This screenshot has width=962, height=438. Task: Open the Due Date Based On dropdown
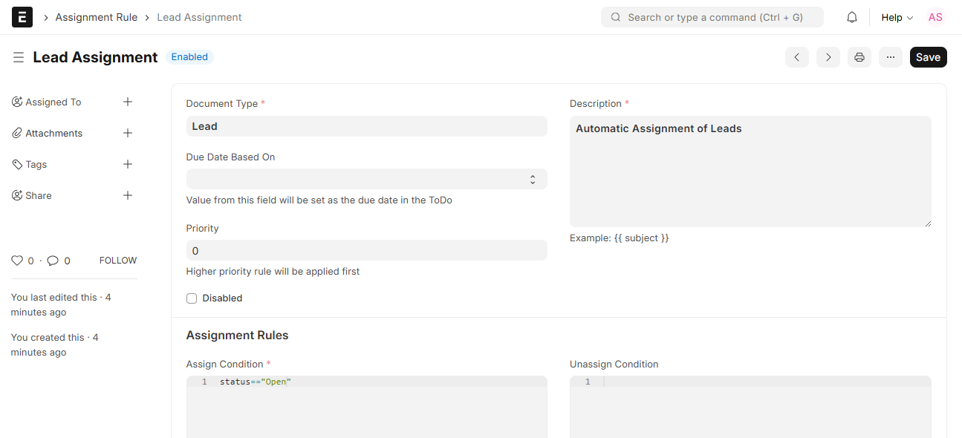tap(366, 179)
